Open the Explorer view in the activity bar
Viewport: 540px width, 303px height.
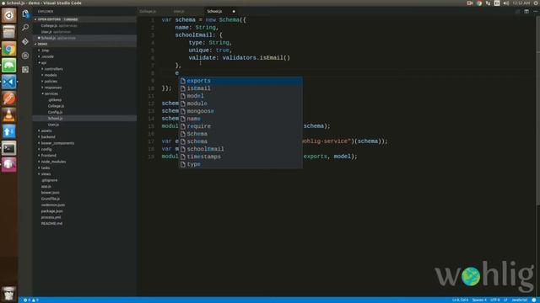(x=25, y=13)
